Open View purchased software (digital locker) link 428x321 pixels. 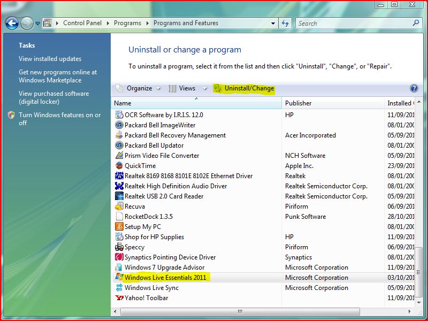point(54,97)
